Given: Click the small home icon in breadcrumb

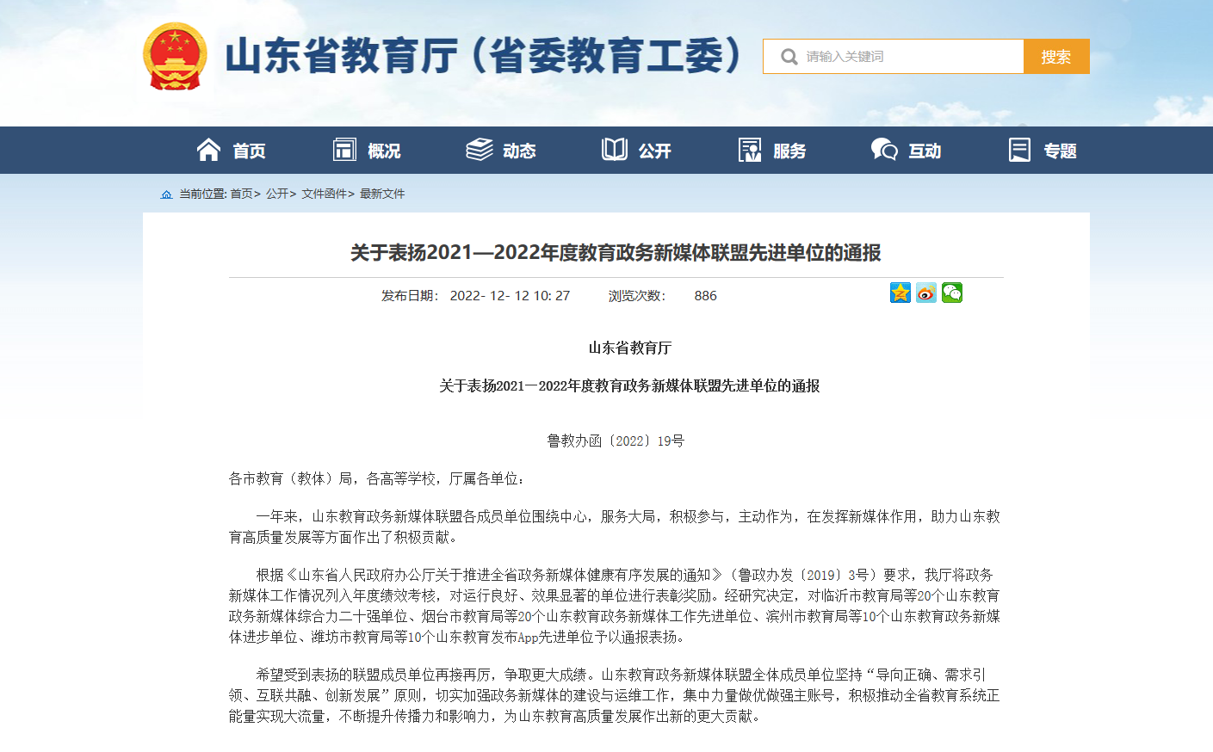Looking at the screenshot, I should coord(167,194).
